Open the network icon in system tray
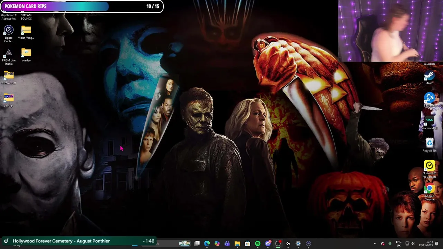This screenshot has height=249, width=443. (x=407, y=243)
